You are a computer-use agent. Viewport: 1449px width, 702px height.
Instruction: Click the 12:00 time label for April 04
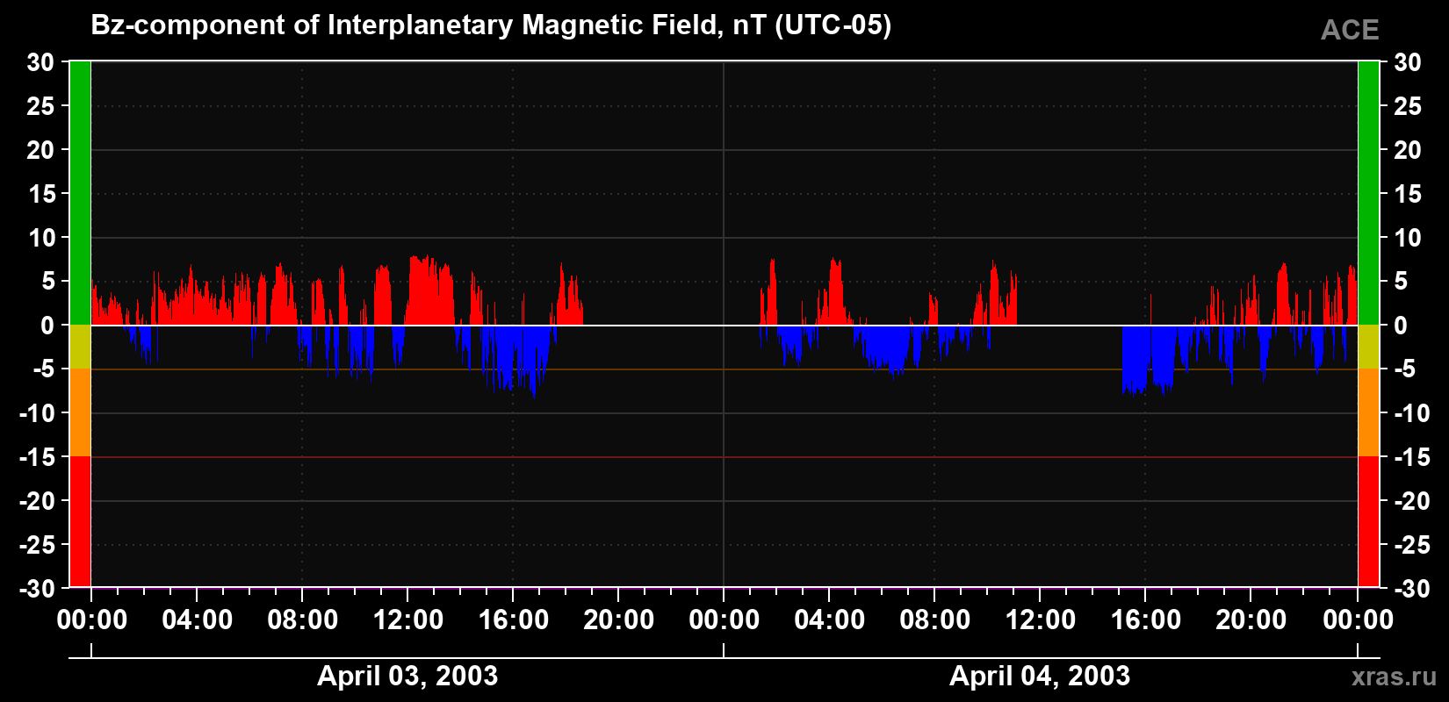(x=1040, y=620)
